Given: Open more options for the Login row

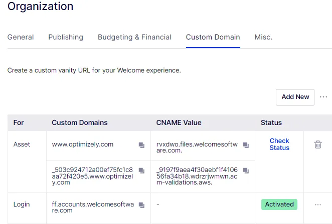Looking at the screenshot, I should [x=318, y=204].
